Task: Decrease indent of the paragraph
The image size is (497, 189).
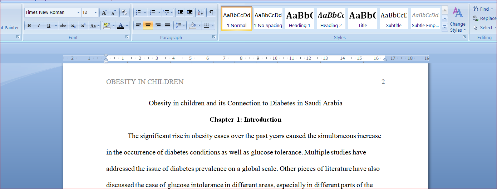Action: point(180,12)
